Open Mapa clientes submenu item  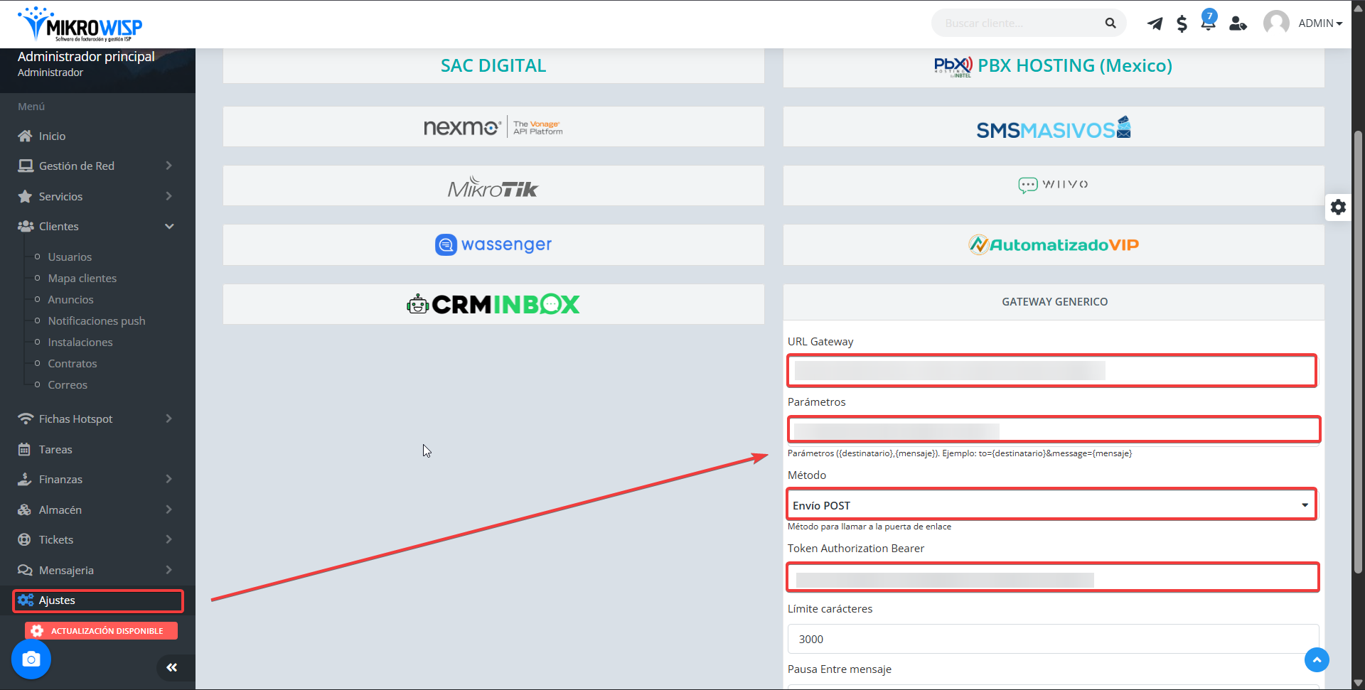[x=82, y=278]
